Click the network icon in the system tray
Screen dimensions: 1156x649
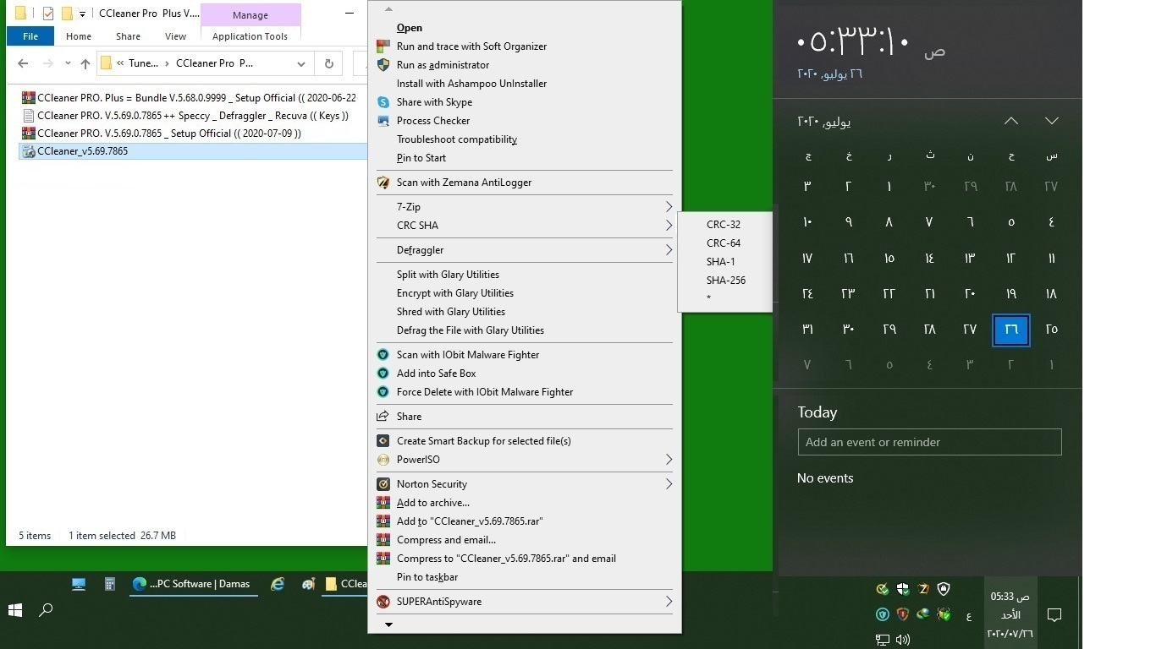tap(883, 640)
